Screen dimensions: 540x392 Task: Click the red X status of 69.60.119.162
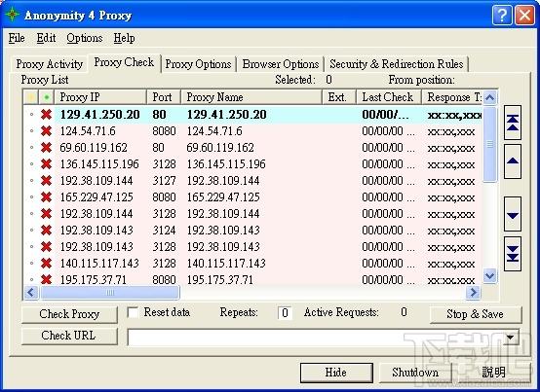point(46,148)
